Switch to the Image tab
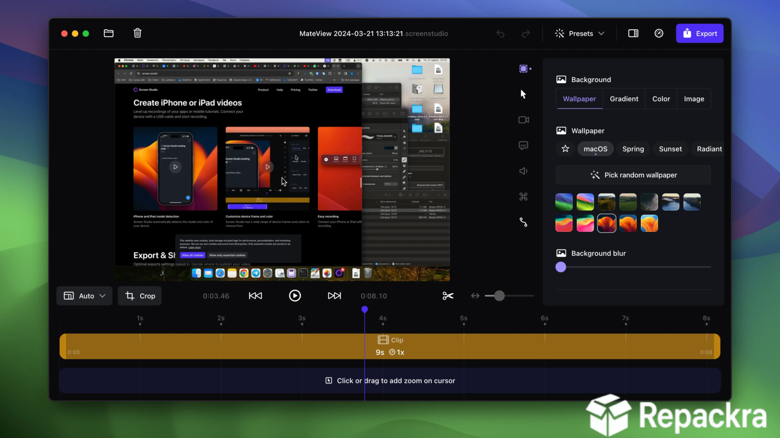Image resolution: width=780 pixels, height=438 pixels. (x=694, y=99)
